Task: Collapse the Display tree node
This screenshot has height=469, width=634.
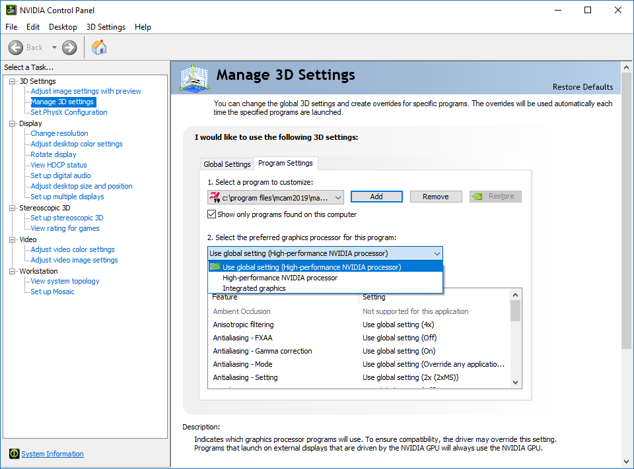Action: point(13,123)
